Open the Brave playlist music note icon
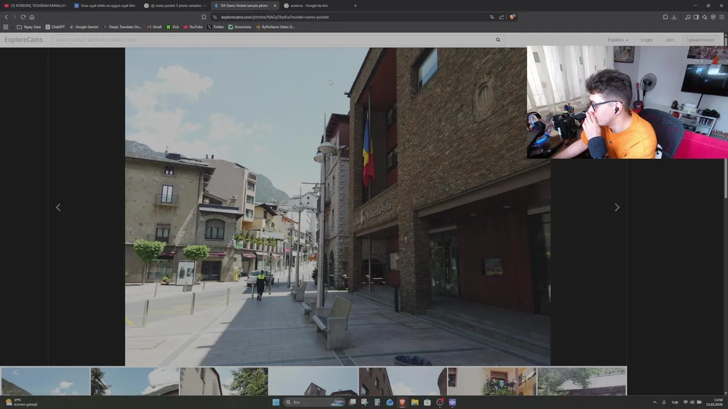The width and height of the screenshot is (728, 409). point(688,17)
